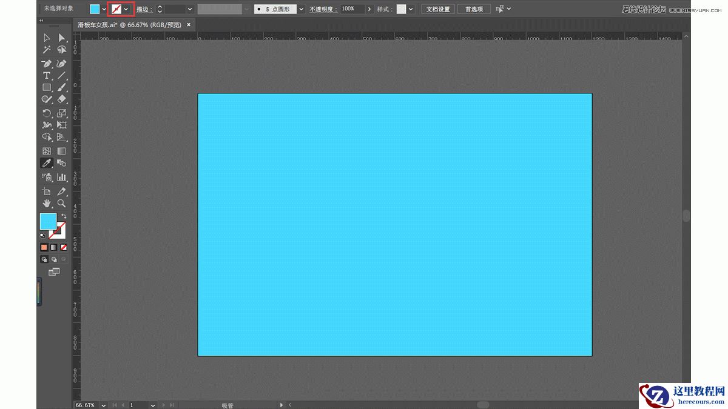Image resolution: width=728 pixels, height=409 pixels.
Task: Select the Column Graph tool
Action: 61,178
